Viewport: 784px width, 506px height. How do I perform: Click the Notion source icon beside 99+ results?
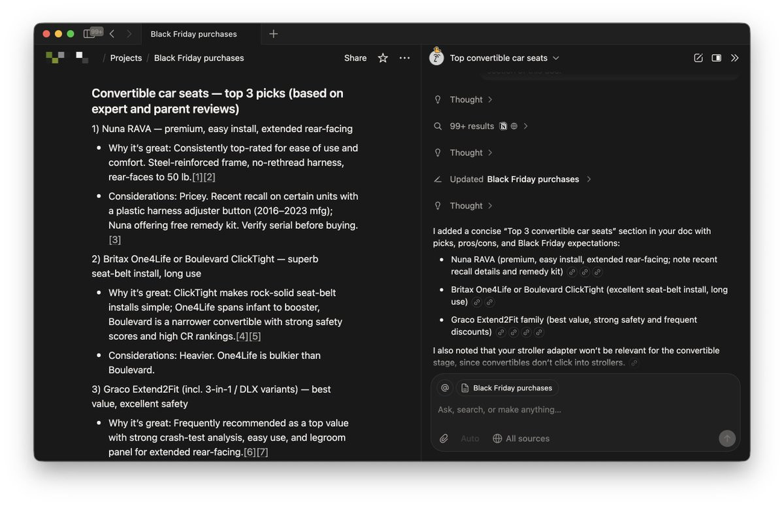point(503,126)
